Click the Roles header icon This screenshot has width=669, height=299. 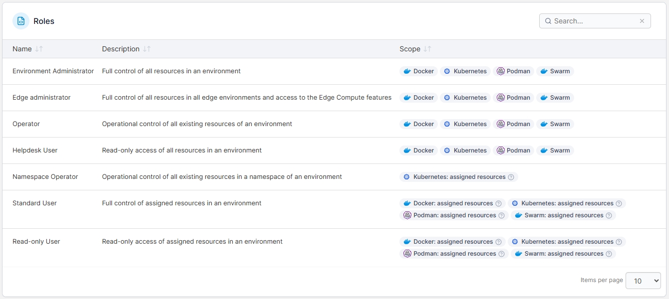tap(20, 21)
